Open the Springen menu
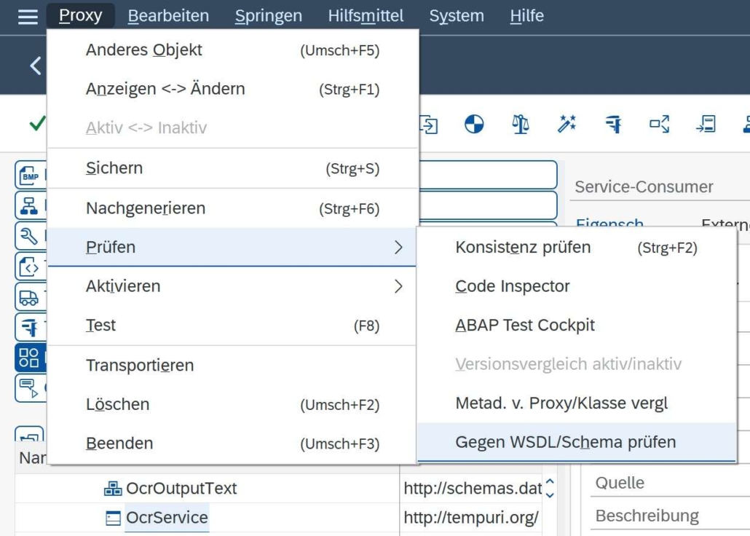Image resolution: width=750 pixels, height=536 pixels. click(x=268, y=15)
